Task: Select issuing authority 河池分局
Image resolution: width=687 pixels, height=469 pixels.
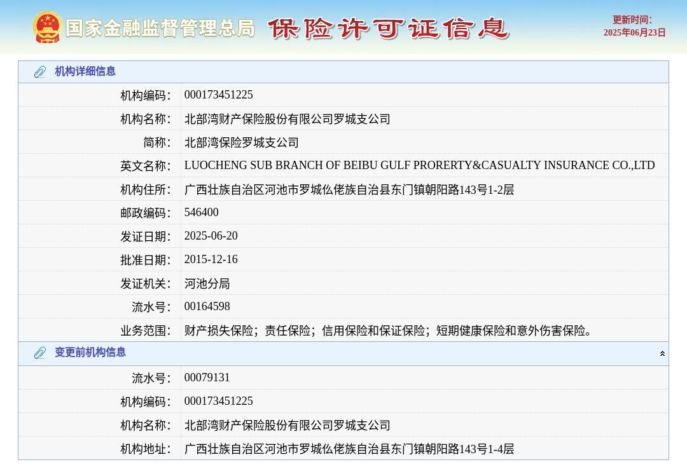Action: coord(207,283)
